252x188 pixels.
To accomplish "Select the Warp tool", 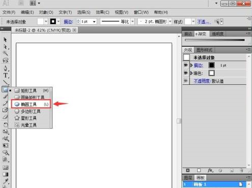I will pos(5,139).
